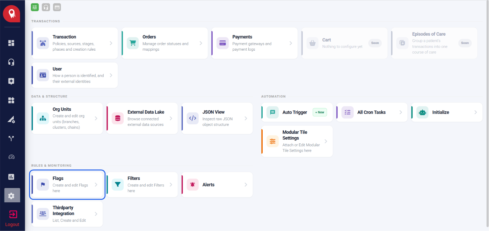Click the Filters funnel icon
This screenshot has height=231, width=489.
click(118, 184)
